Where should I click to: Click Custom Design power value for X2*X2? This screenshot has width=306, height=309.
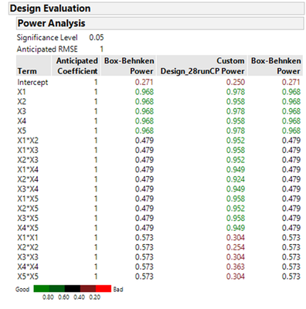[x=236, y=247]
